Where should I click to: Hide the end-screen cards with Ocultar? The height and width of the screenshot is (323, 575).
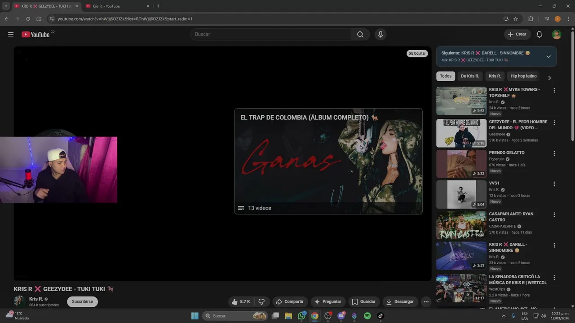(417, 53)
